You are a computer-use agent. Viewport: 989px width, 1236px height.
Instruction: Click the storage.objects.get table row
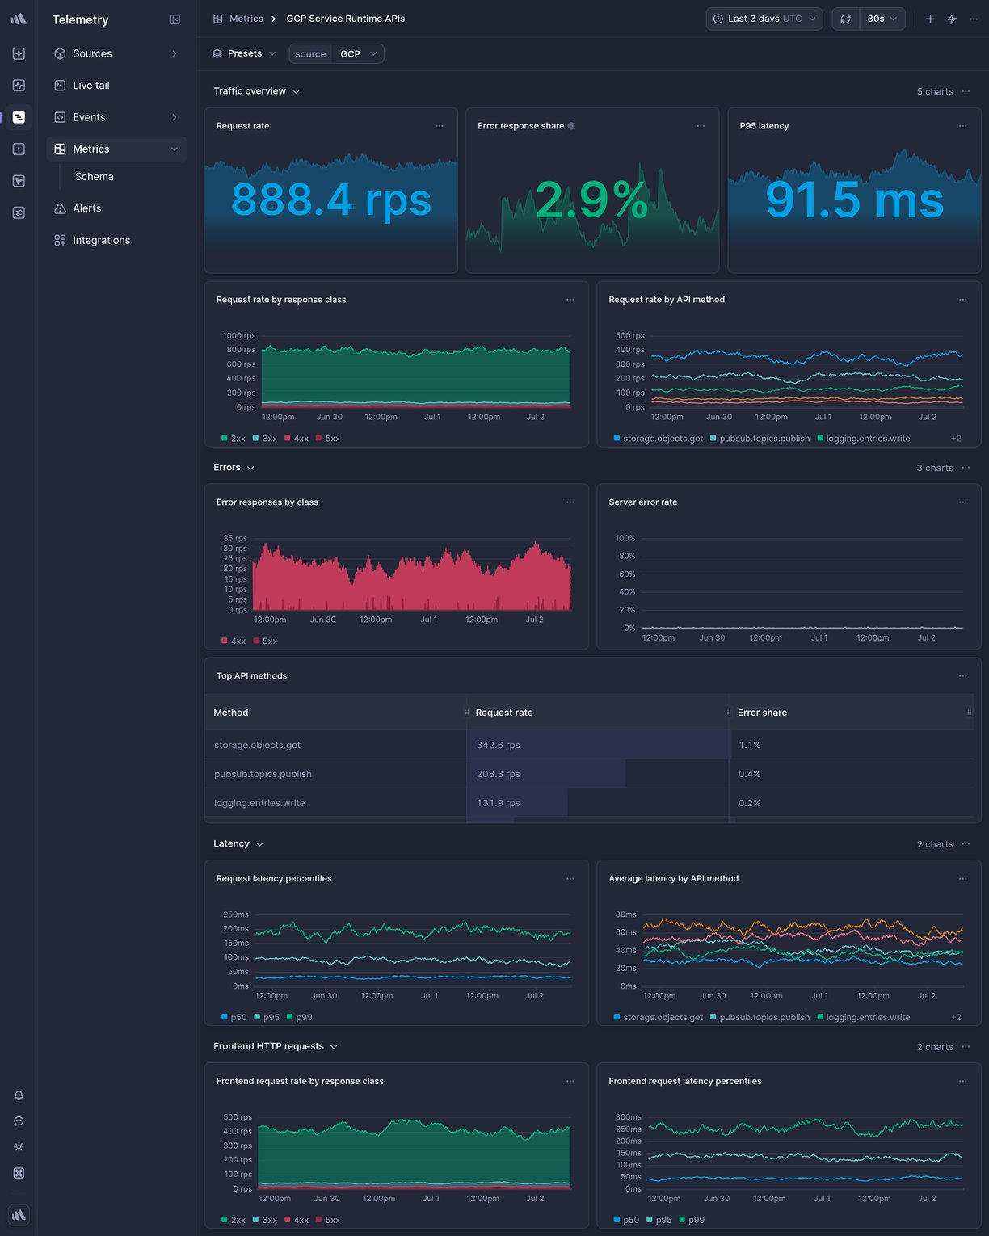590,745
